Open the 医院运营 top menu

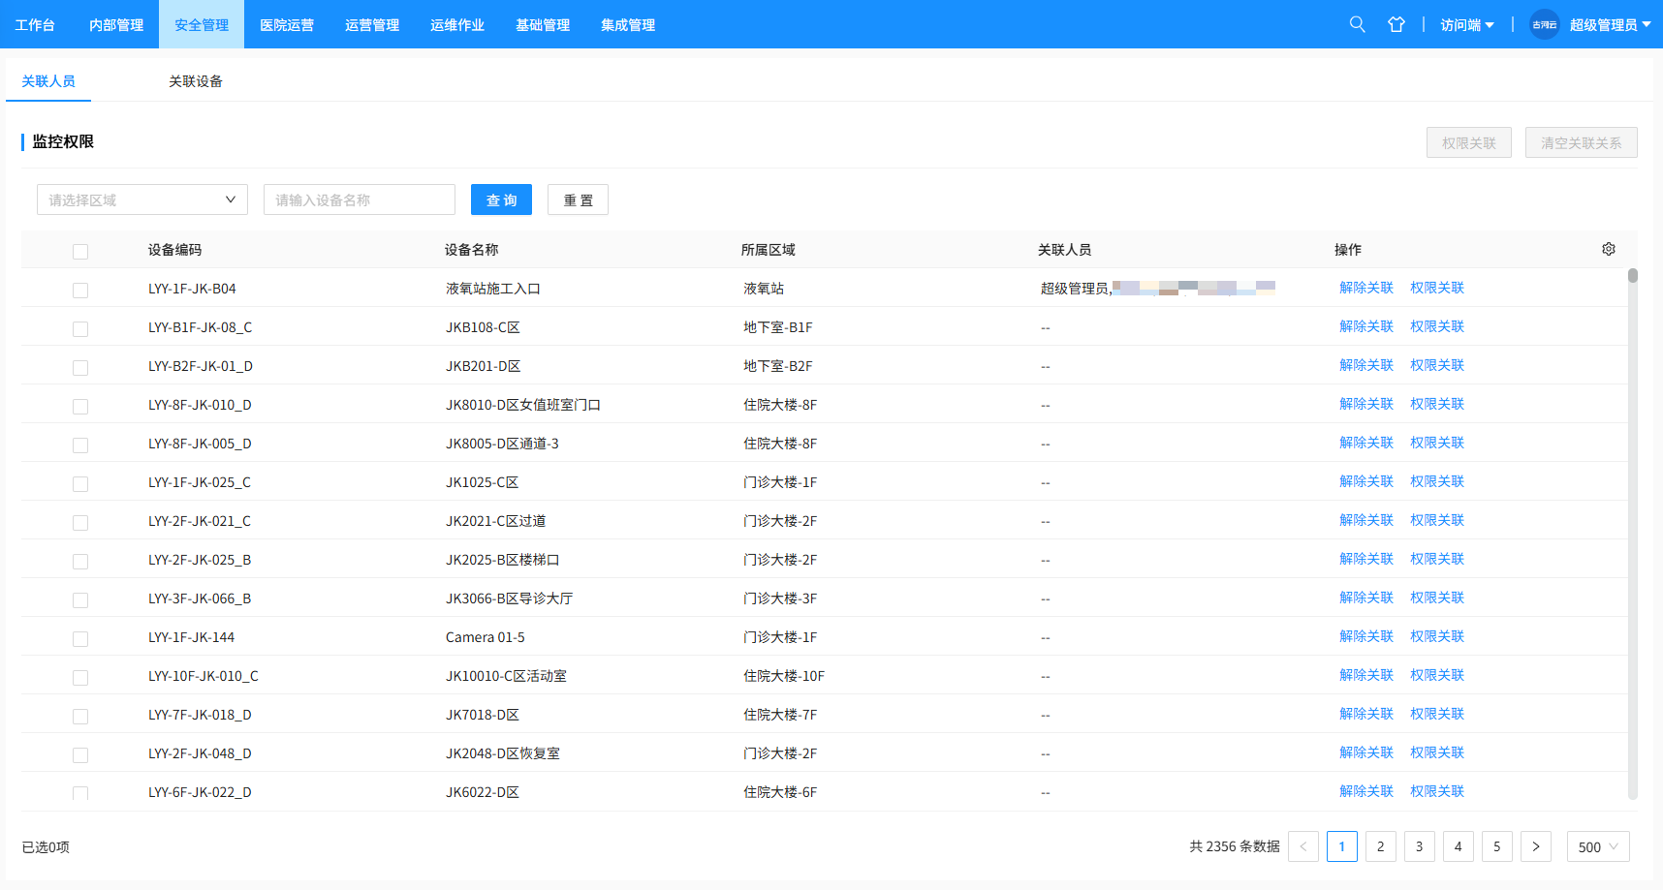(287, 25)
